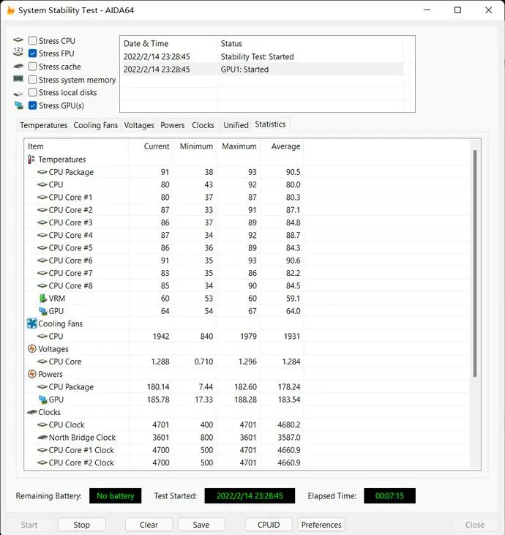The height and width of the screenshot is (535, 505).
Task: Click the CPU fan current value 1942
Action: click(x=161, y=337)
